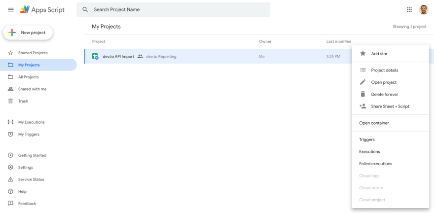Select Triggers in the context menu
Image resolution: width=434 pixels, height=213 pixels.
point(367,140)
